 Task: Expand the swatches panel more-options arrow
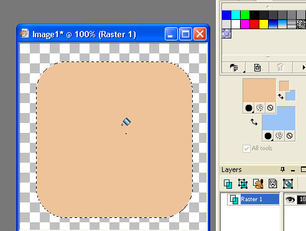point(304,68)
